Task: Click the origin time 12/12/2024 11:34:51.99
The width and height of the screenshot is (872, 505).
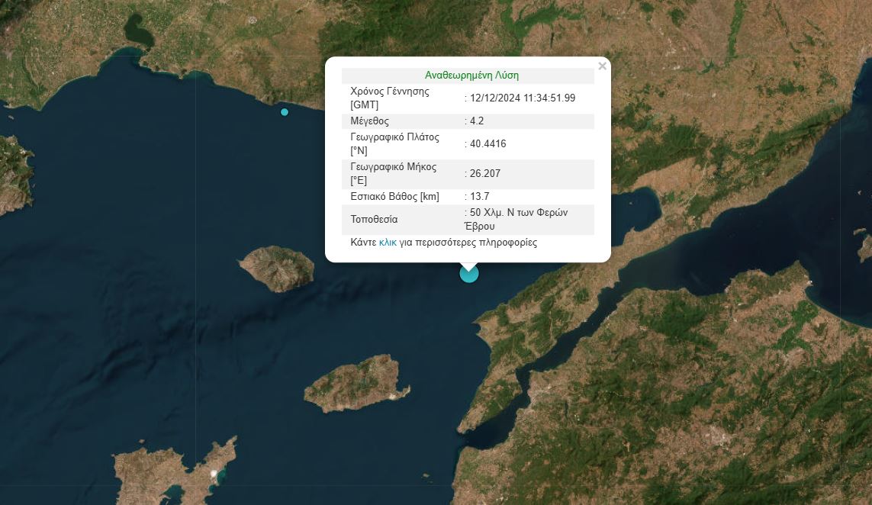Action: [523, 98]
